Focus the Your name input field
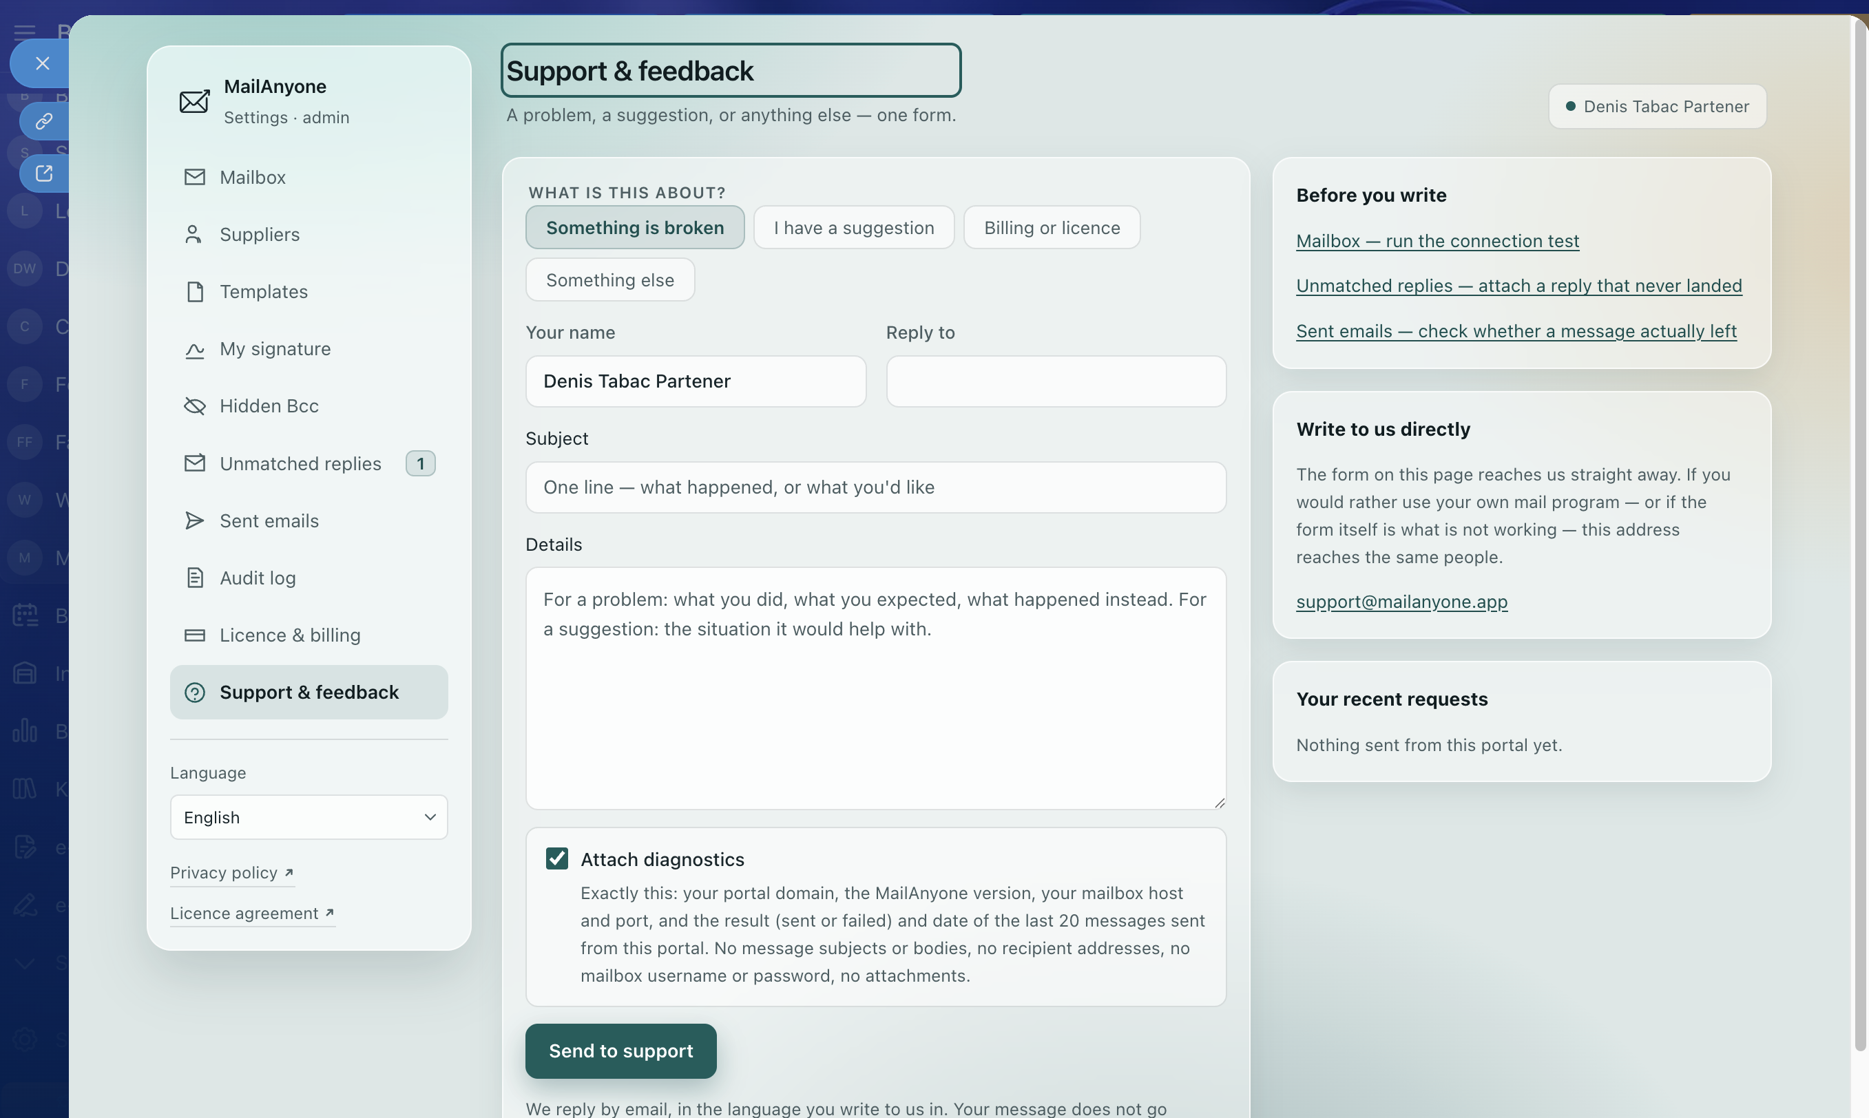Image resolution: width=1869 pixels, height=1118 pixels. point(696,381)
